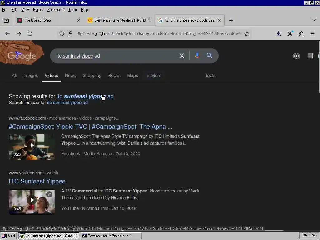Image resolution: width=320 pixels, height=240 pixels.
Task: Go back to the previous page
Action: point(7,34)
